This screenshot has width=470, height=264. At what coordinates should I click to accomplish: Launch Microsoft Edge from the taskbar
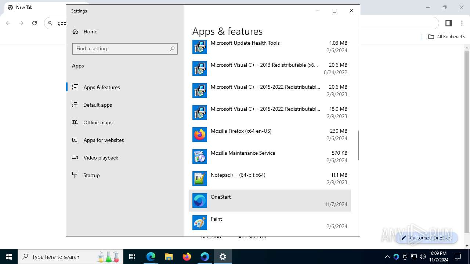coord(151,257)
